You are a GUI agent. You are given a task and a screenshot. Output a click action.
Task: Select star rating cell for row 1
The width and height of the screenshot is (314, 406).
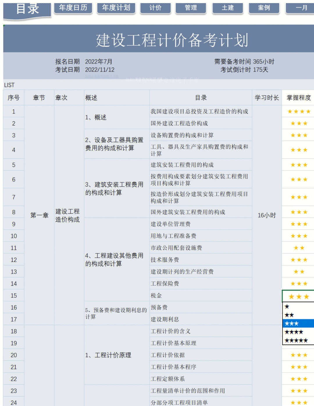pos(298,111)
